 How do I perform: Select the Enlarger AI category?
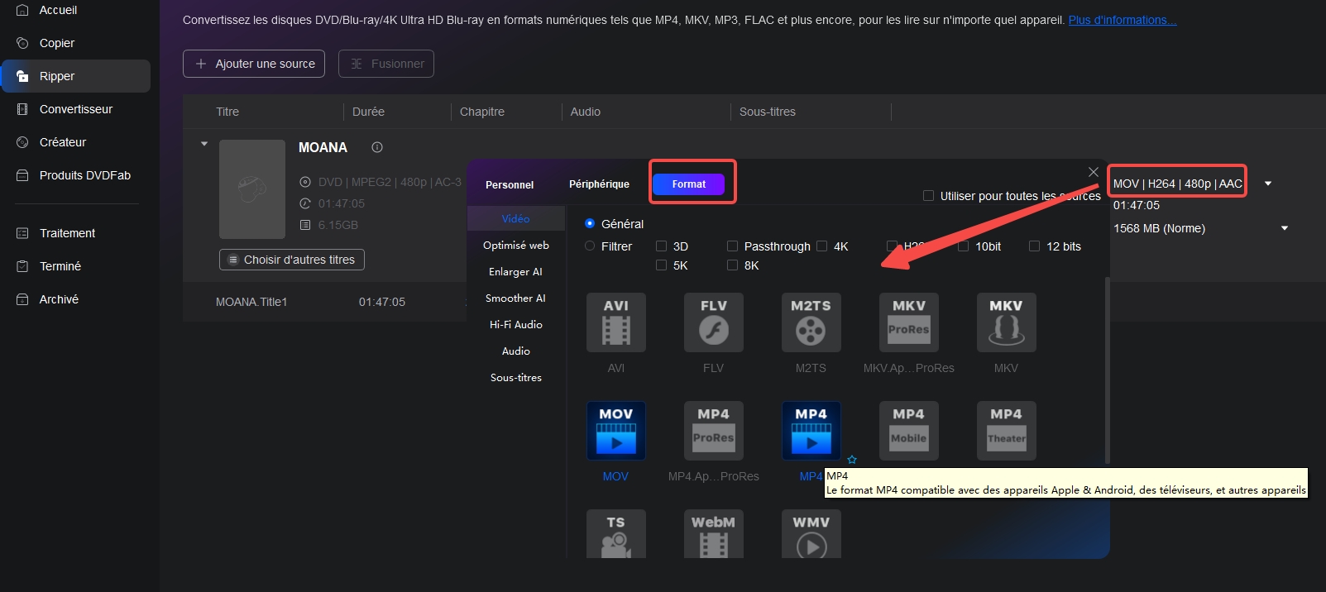[x=516, y=271]
